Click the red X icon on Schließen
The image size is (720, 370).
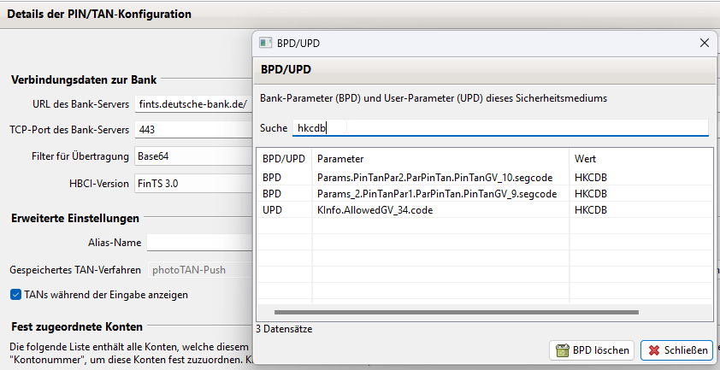click(654, 350)
